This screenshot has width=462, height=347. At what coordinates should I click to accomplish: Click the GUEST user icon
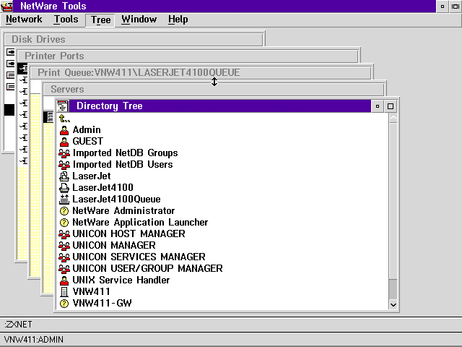click(64, 142)
